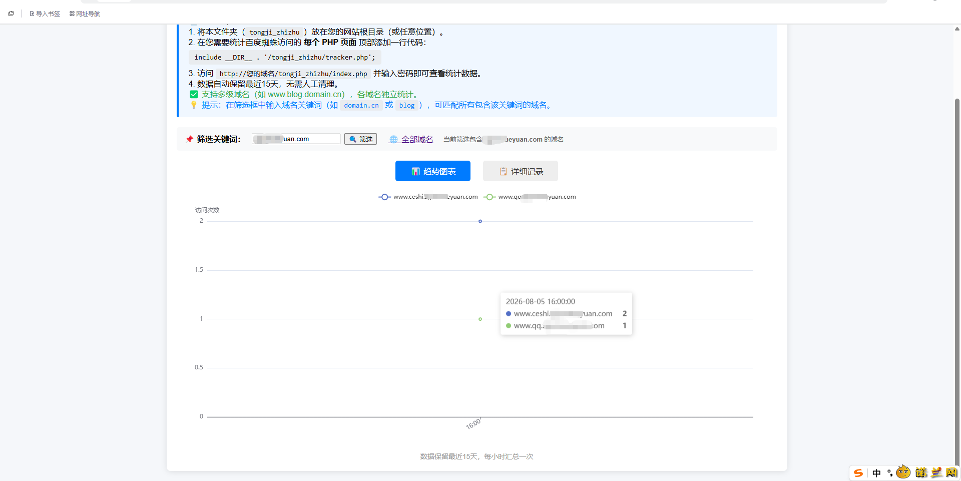Click the blue data point at value 2
The width and height of the screenshot is (961, 481).
point(480,221)
